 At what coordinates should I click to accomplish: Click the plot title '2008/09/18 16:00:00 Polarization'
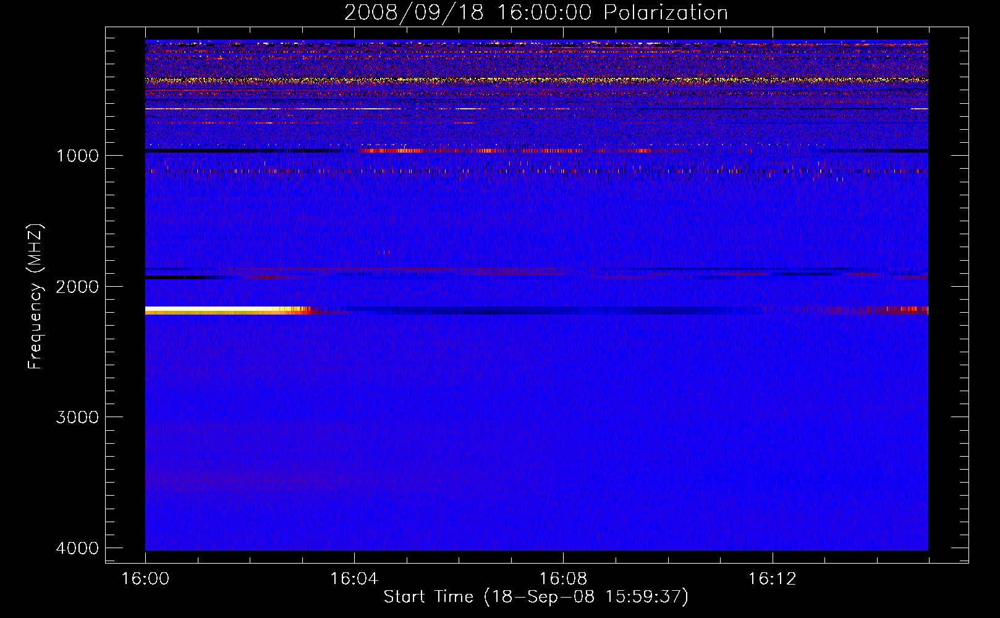tap(536, 12)
